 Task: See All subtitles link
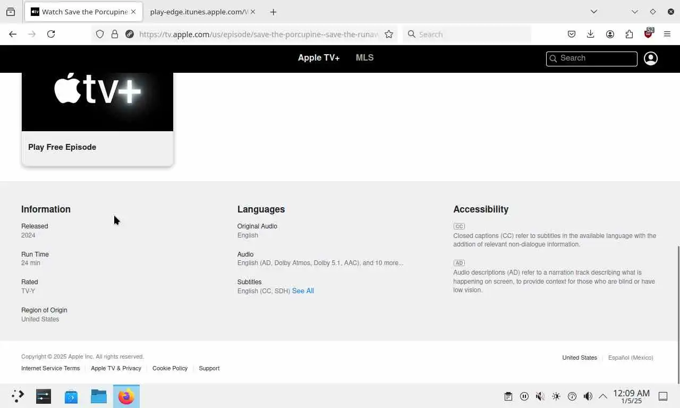(x=303, y=291)
